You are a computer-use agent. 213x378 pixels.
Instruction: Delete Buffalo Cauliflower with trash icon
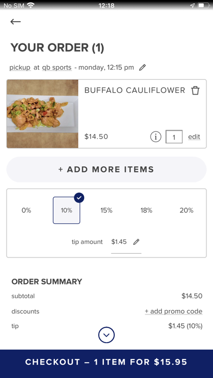(196, 91)
